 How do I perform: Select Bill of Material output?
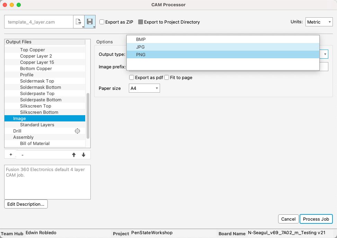pos(45,143)
